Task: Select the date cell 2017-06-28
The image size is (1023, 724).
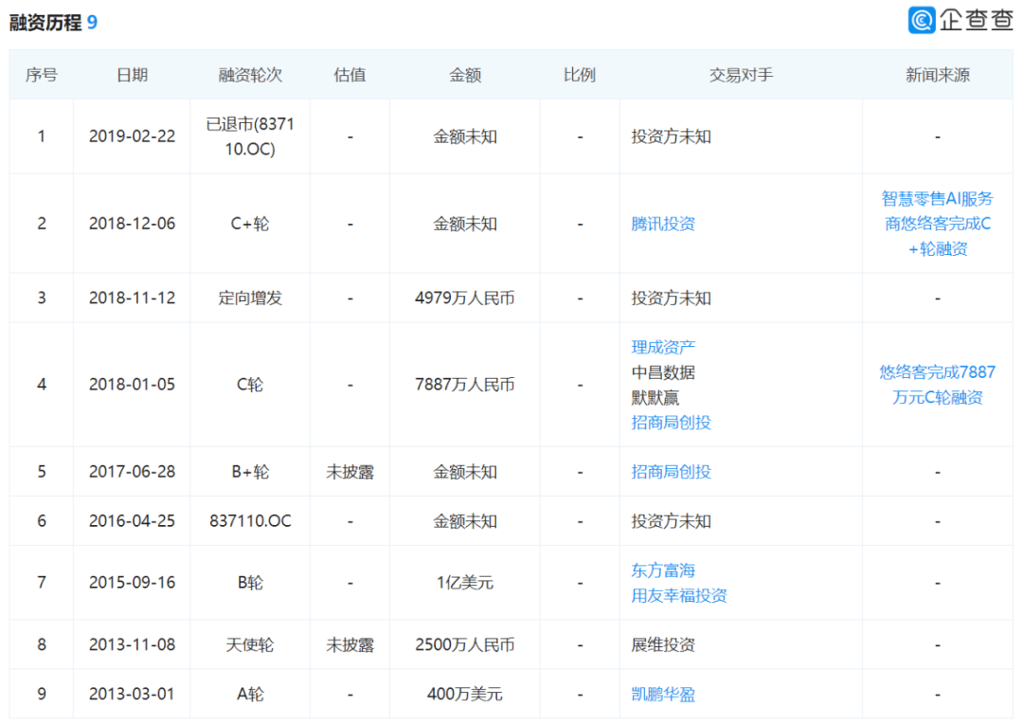Action: [x=132, y=472]
